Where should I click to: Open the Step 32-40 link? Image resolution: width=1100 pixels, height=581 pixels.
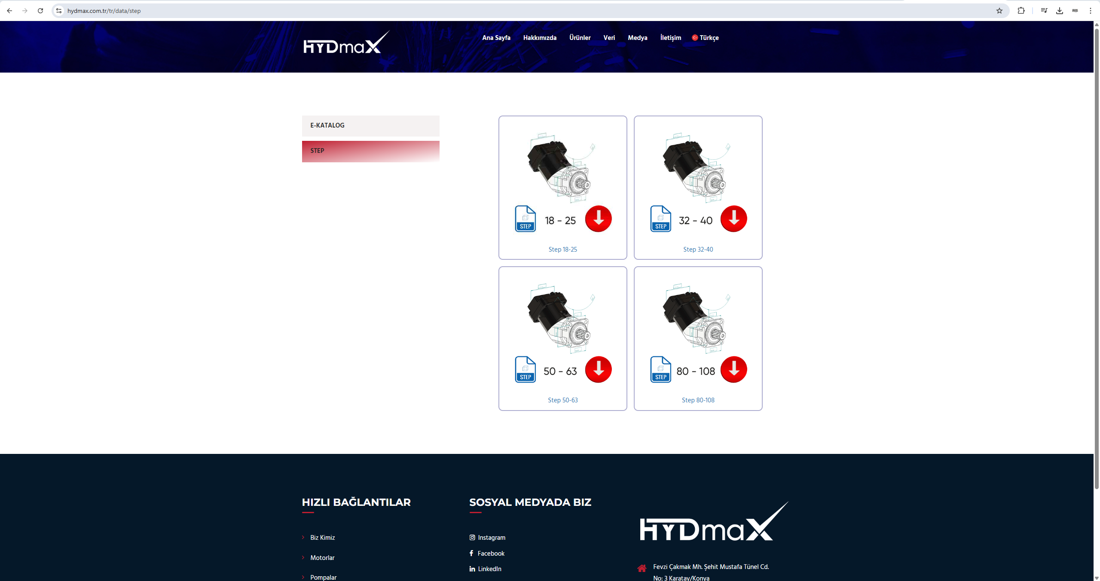[698, 249]
